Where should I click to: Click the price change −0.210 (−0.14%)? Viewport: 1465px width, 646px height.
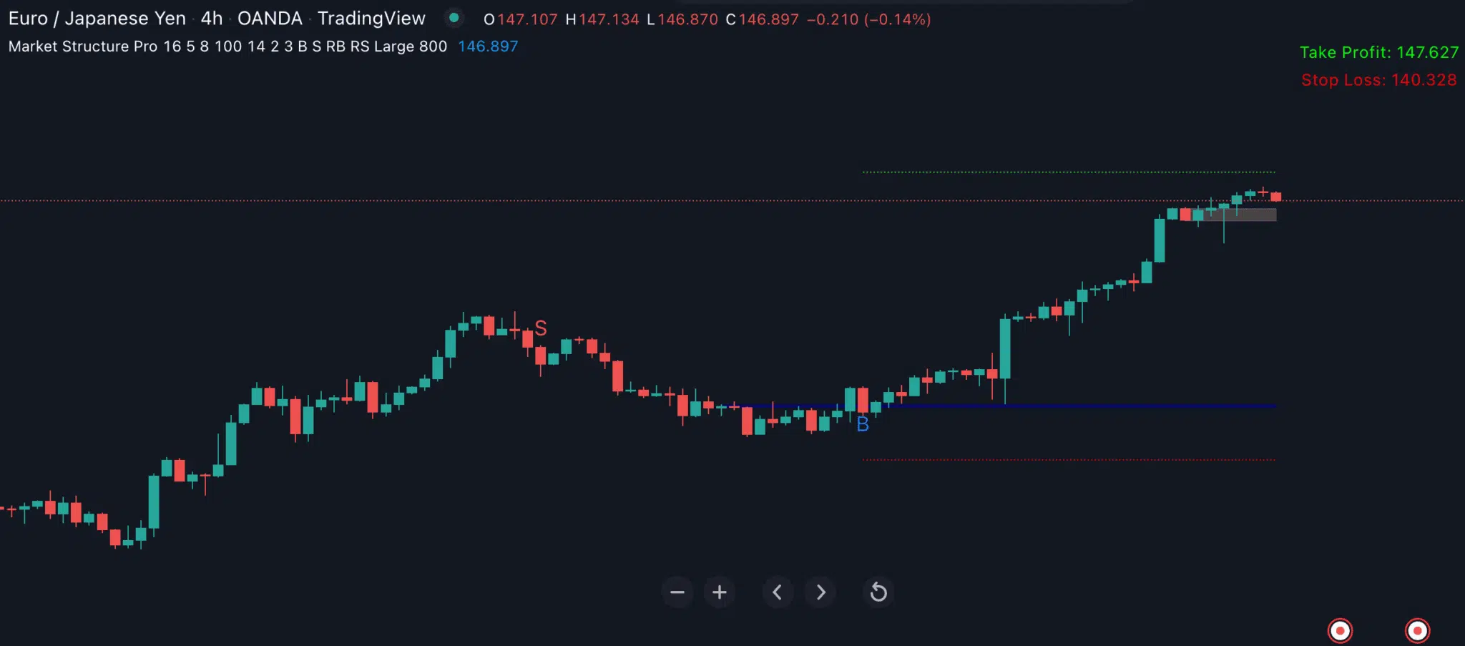click(x=869, y=19)
